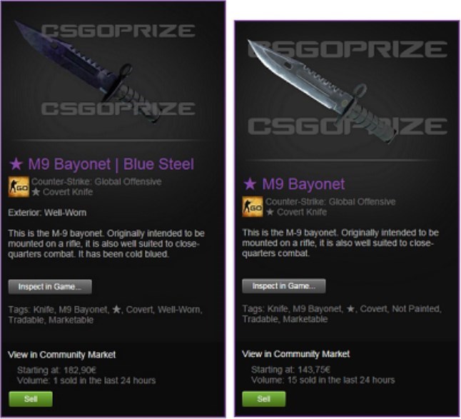The width and height of the screenshot is (461, 419).
Task: Sell the M9 Bayonet Blue Steel
Action: [x=31, y=399]
